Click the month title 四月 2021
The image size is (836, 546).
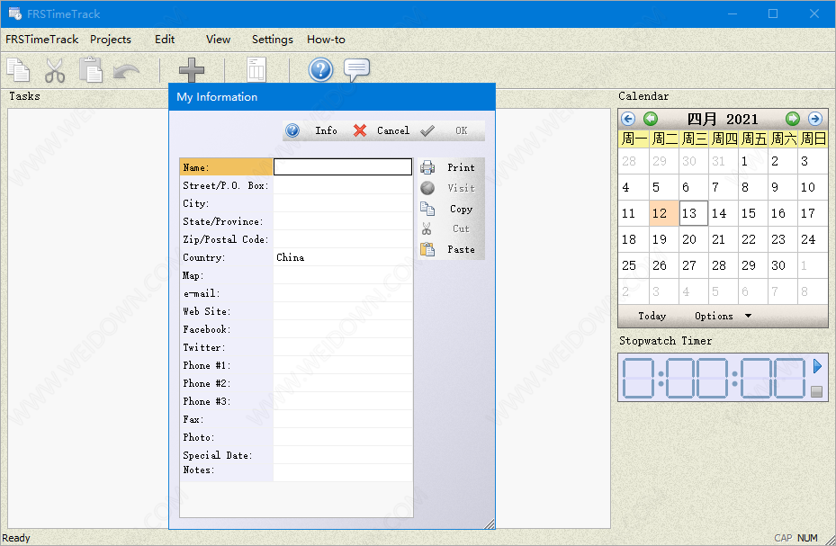pos(722,119)
